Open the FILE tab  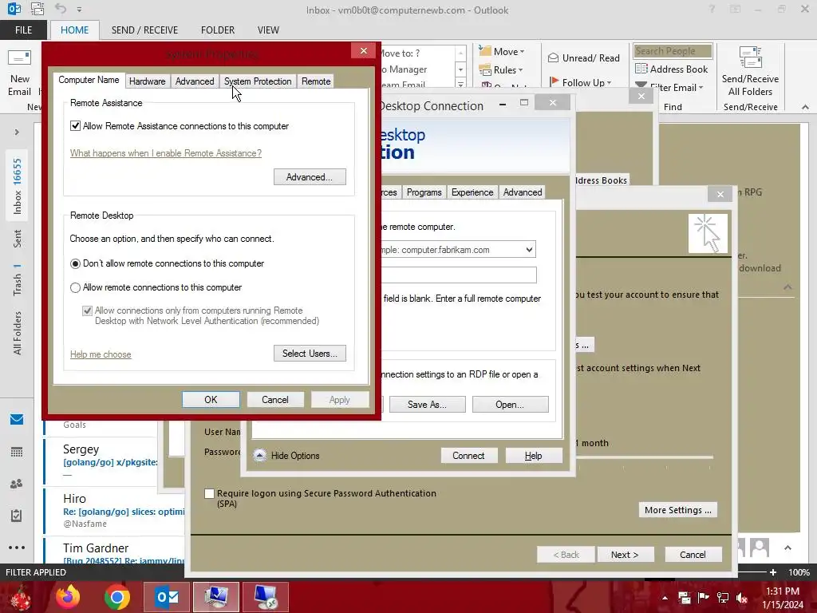pos(23,30)
